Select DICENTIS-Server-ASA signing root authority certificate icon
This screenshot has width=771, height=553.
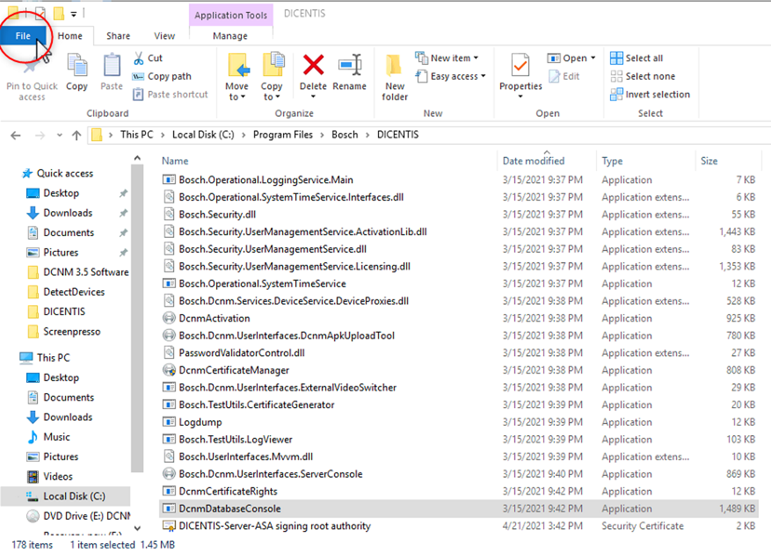[169, 526]
